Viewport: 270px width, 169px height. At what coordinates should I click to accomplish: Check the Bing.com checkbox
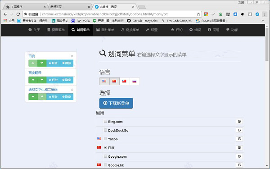(x=105, y=121)
